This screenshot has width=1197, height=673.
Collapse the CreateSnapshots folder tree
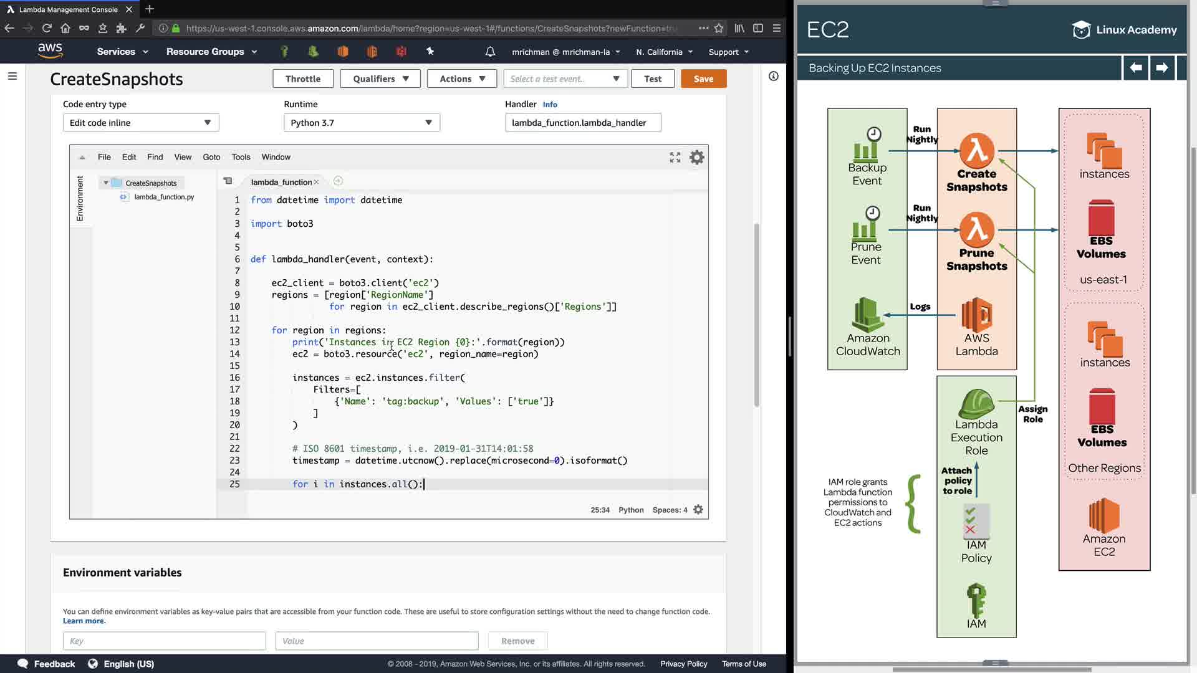[x=106, y=183]
